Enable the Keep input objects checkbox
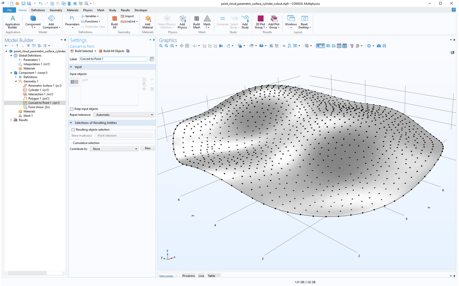Image resolution: width=459 pixels, height=286 pixels. [x=72, y=109]
